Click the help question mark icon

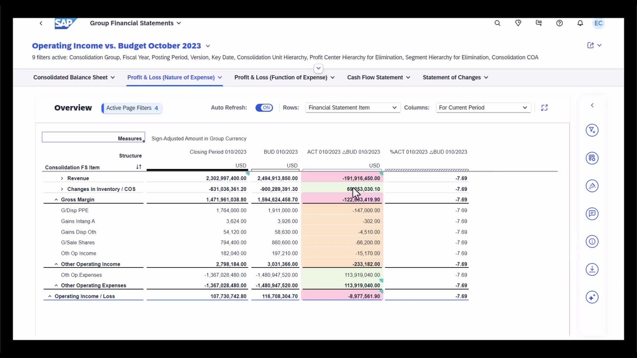point(559,23)
